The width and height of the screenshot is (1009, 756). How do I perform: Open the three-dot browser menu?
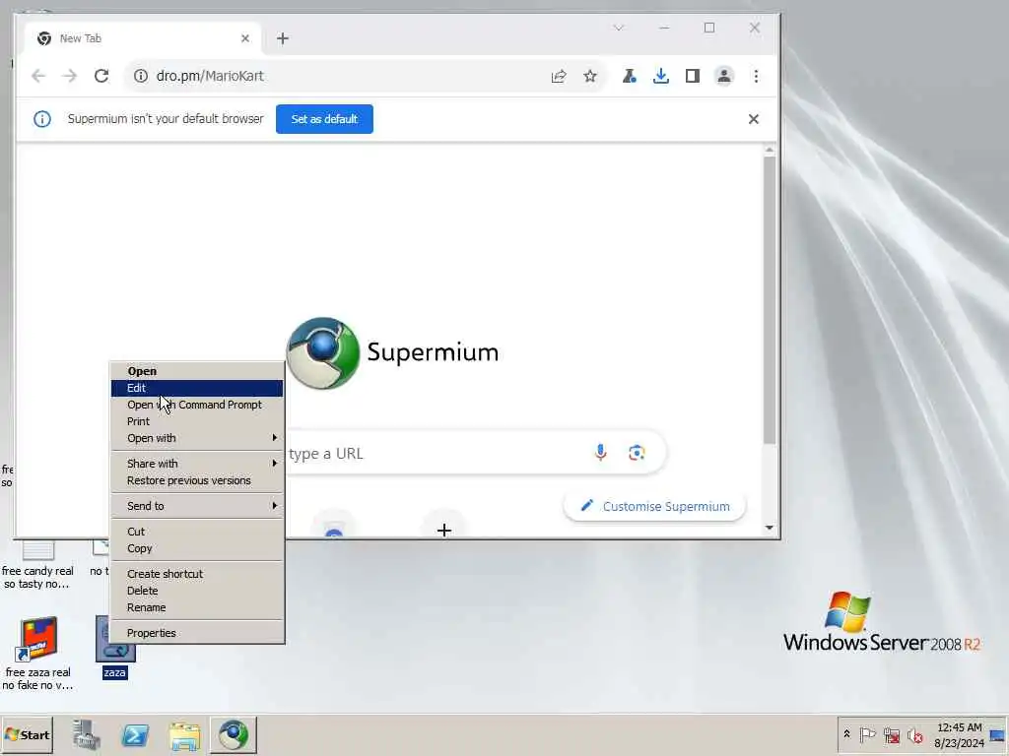tap(756, 76)
